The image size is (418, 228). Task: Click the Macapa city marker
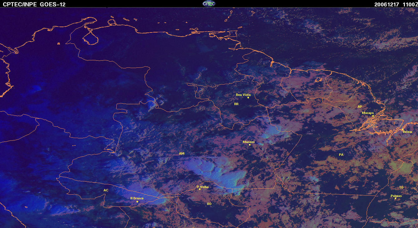tap(373, 116)
